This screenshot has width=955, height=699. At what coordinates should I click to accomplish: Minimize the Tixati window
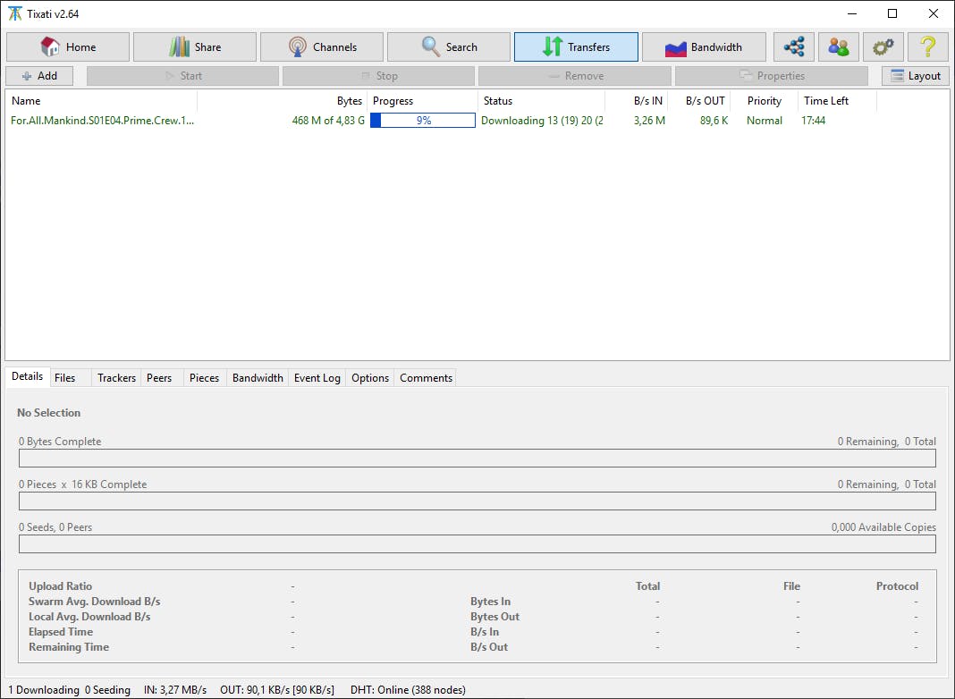tap(852, 13)
